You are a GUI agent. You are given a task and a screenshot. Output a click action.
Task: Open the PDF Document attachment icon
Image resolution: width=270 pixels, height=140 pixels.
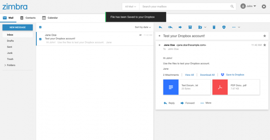pyautogui.click(x=220, y=87)
